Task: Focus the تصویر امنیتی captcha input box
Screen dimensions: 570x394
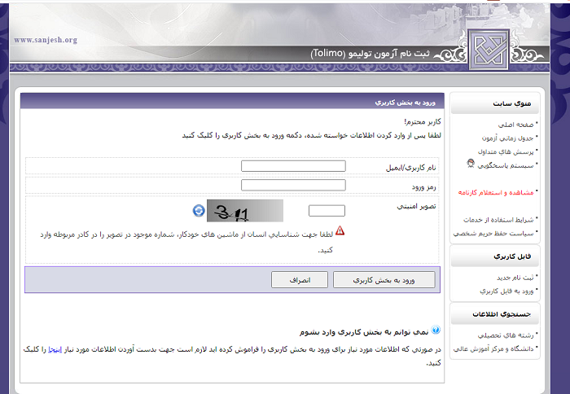Action: click(327, 211)
